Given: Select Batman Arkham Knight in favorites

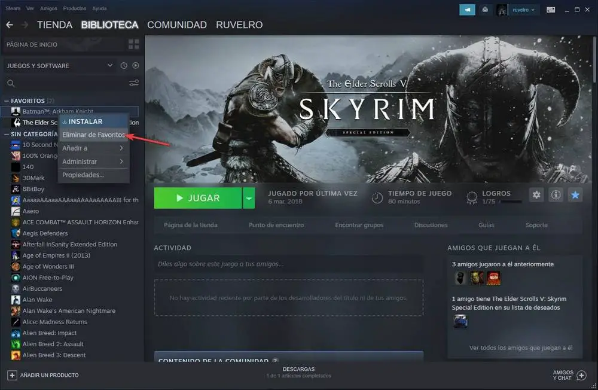Looking at the screenshot, I should 70,111.
